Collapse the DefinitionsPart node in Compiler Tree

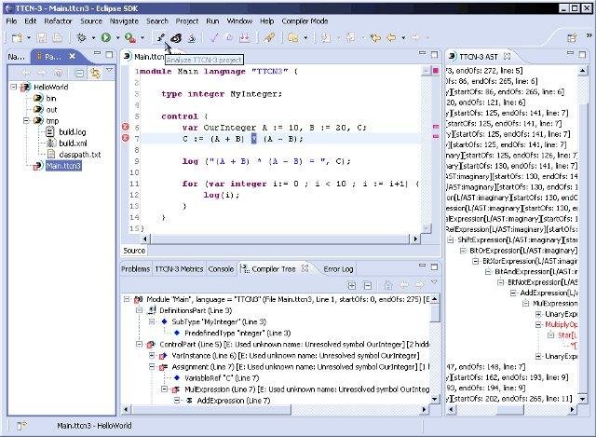138,309
